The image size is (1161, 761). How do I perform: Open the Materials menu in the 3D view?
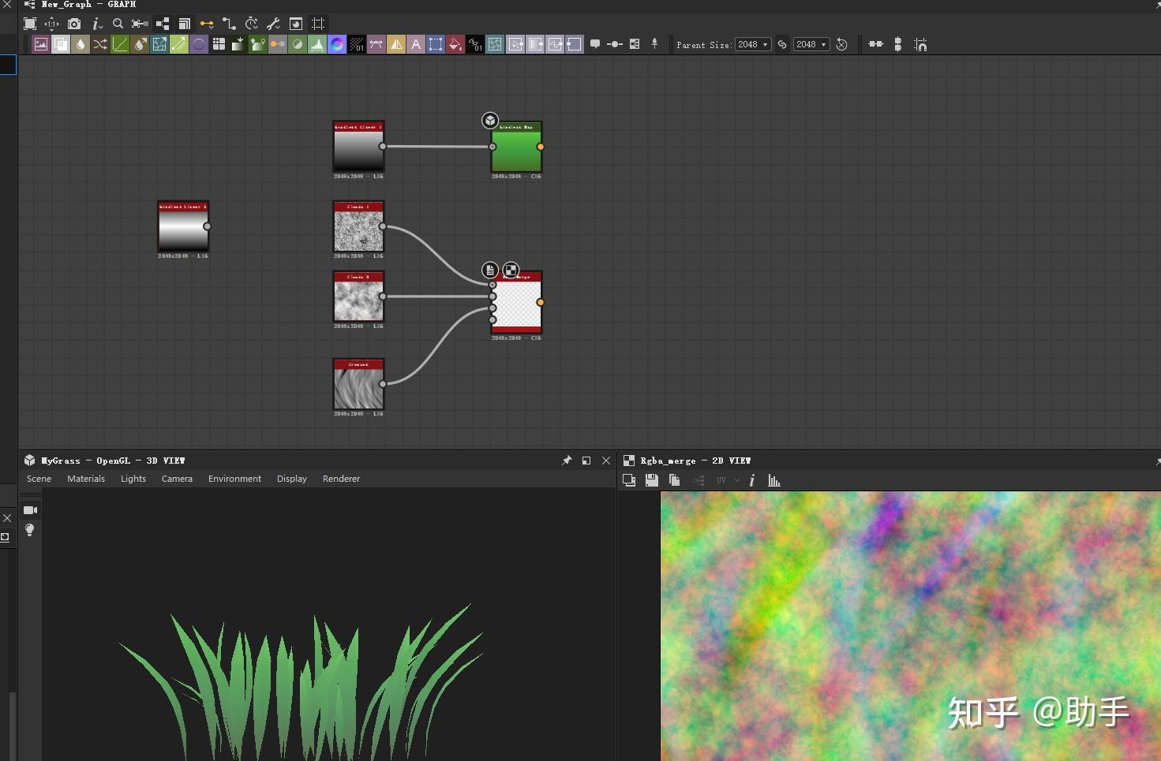pyautogui.click(x=86, y=479)
